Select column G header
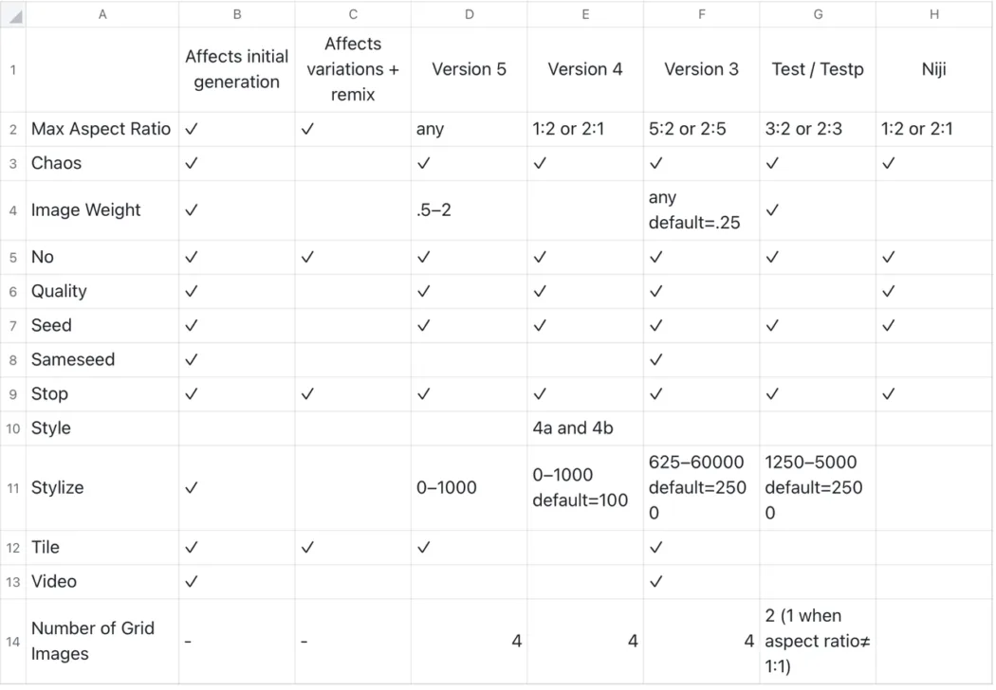 click(x=818, y=14)
